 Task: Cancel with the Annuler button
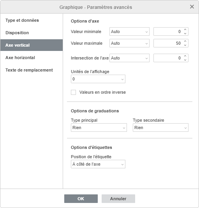point(118,199)
